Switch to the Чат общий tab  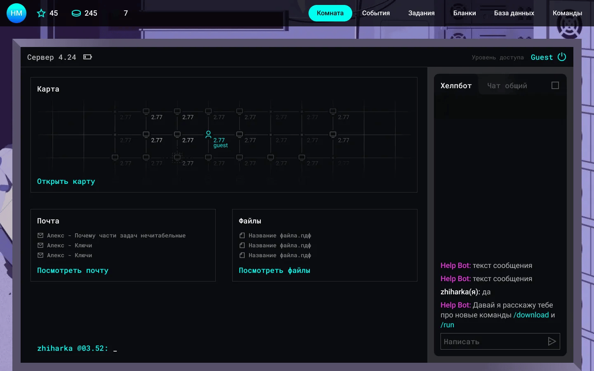507,86
